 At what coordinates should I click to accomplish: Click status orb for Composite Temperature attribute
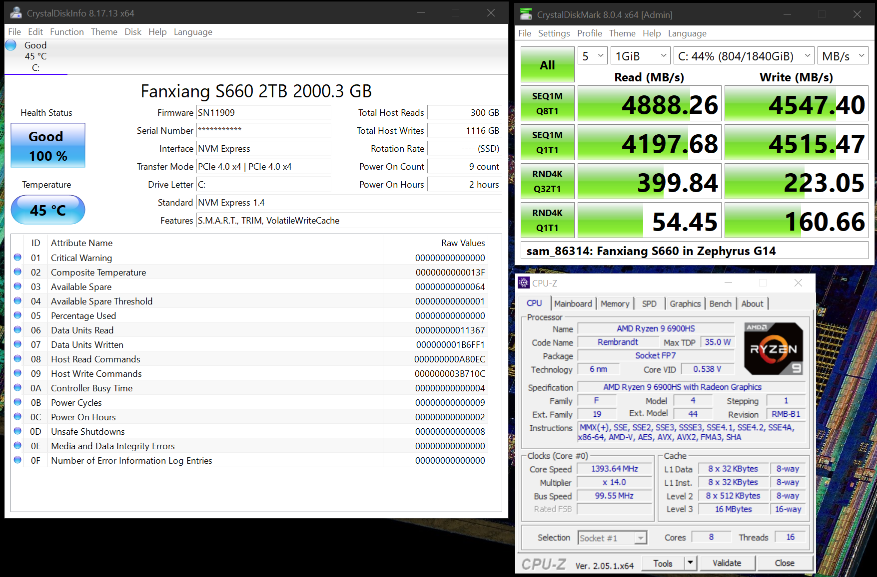point(17,272)
